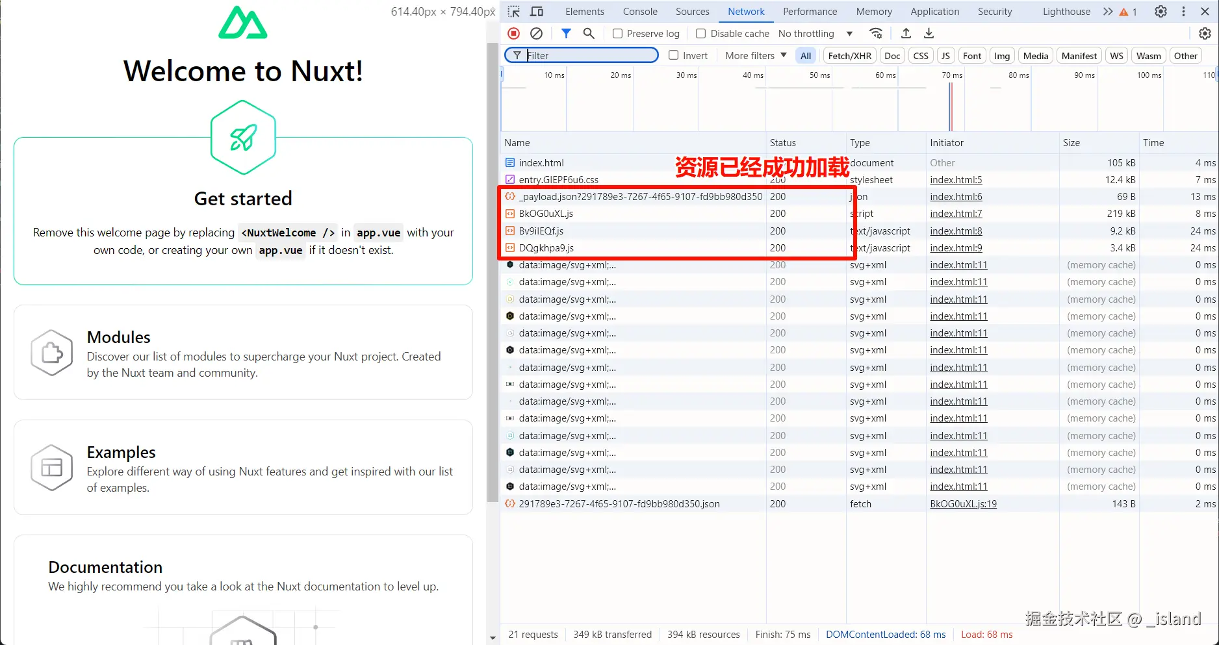The image size is (1219, 645).
Task: Close the DevTools panel
Action: [1205, 12]
